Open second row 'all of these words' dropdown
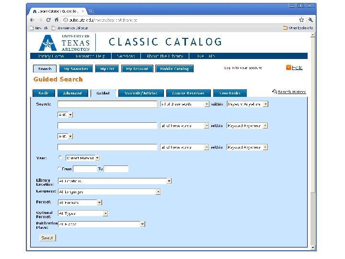This screenshot has width=345, height=259. (184, 126)
